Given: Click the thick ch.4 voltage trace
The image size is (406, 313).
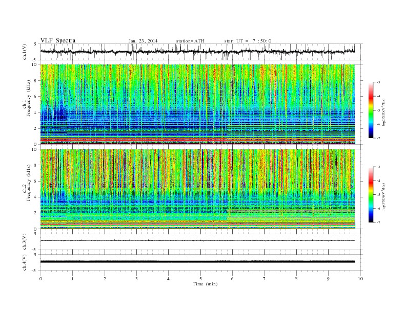Looking at the screenshot, I should [197, 262].
